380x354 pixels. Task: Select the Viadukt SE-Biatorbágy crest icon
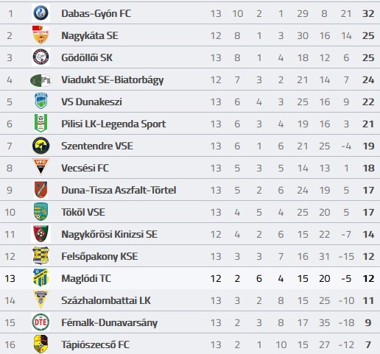[41, 80]
